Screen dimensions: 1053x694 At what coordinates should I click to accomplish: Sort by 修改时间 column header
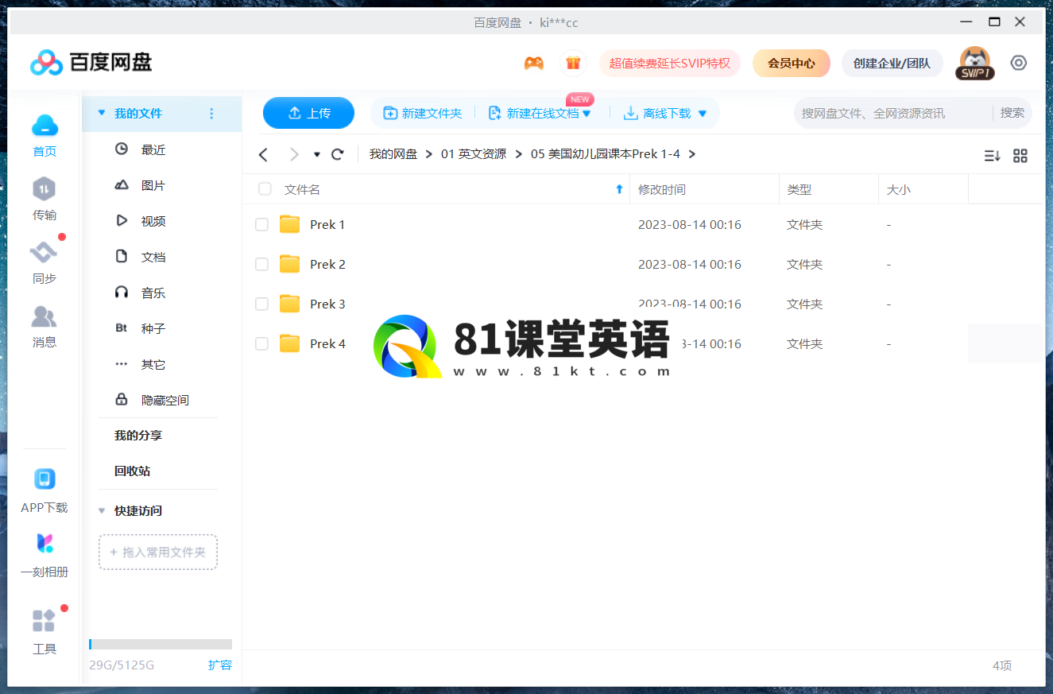click(705, 189)
